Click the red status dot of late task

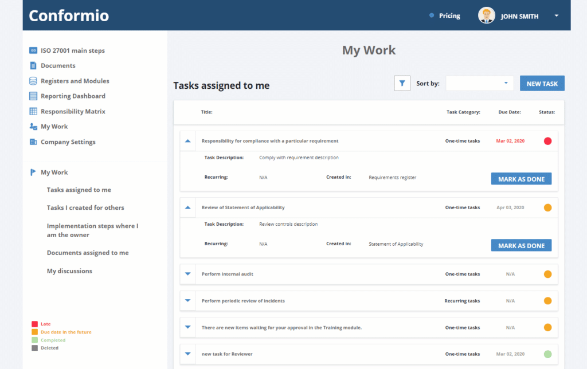(547, 141)
